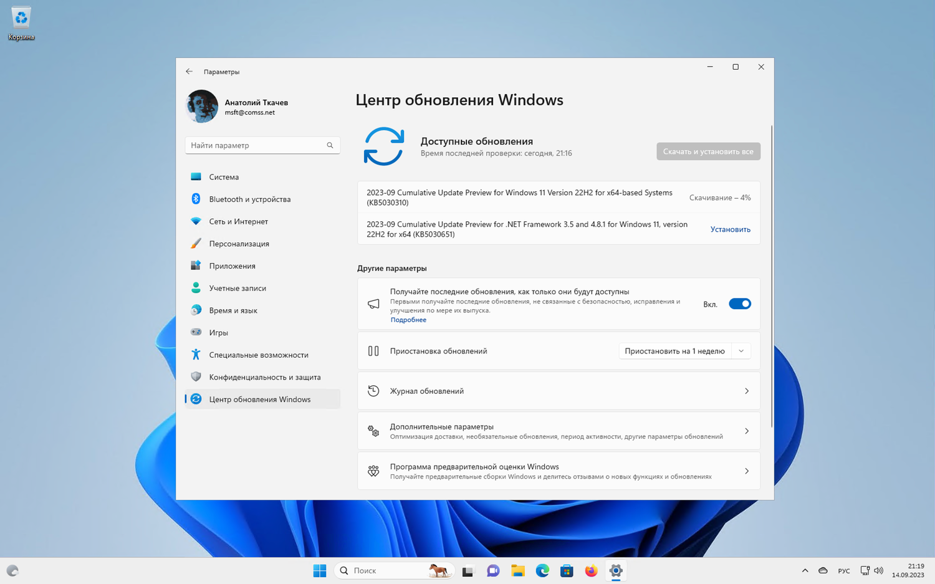Image resolution: width=935 pixels, height=584 pixels.
Task: Click the large blue update sync icon
Action: 384,146
